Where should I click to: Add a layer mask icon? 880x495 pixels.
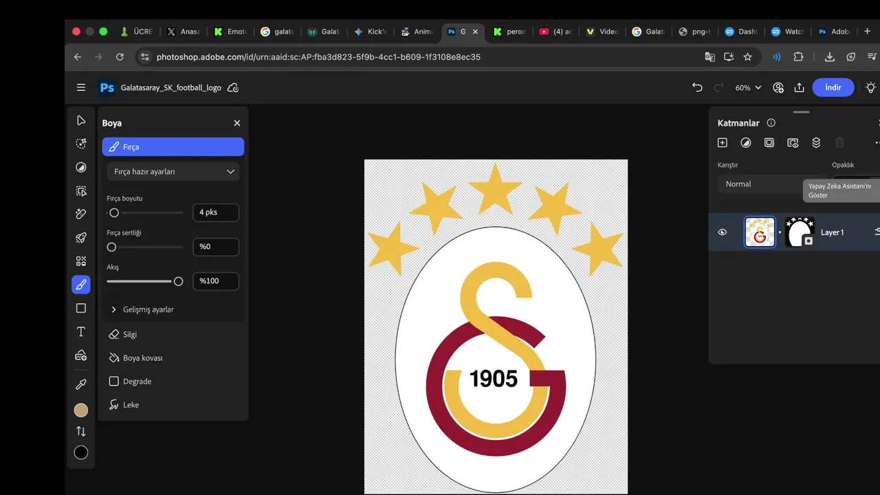pyautogui.click(x=769, y=142)
